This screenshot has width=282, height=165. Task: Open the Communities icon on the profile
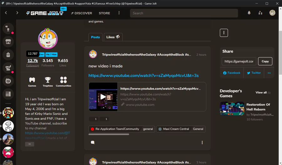(64, 82)
